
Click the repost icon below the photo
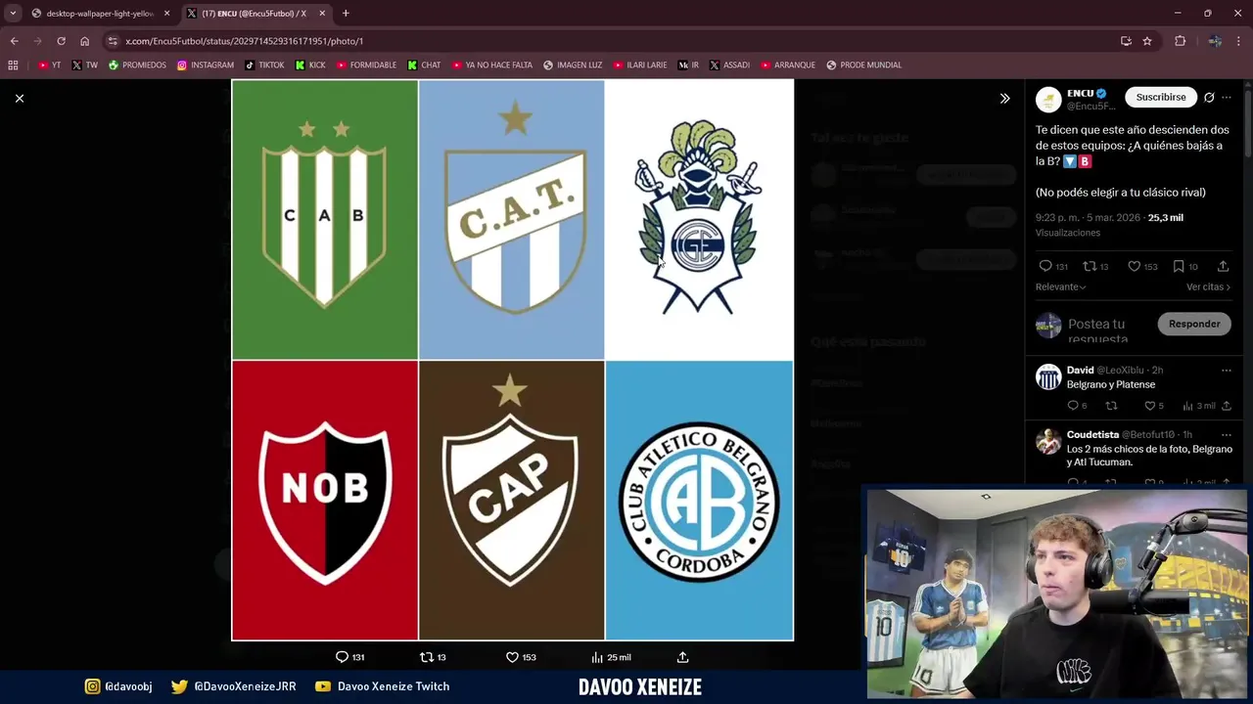426,657
